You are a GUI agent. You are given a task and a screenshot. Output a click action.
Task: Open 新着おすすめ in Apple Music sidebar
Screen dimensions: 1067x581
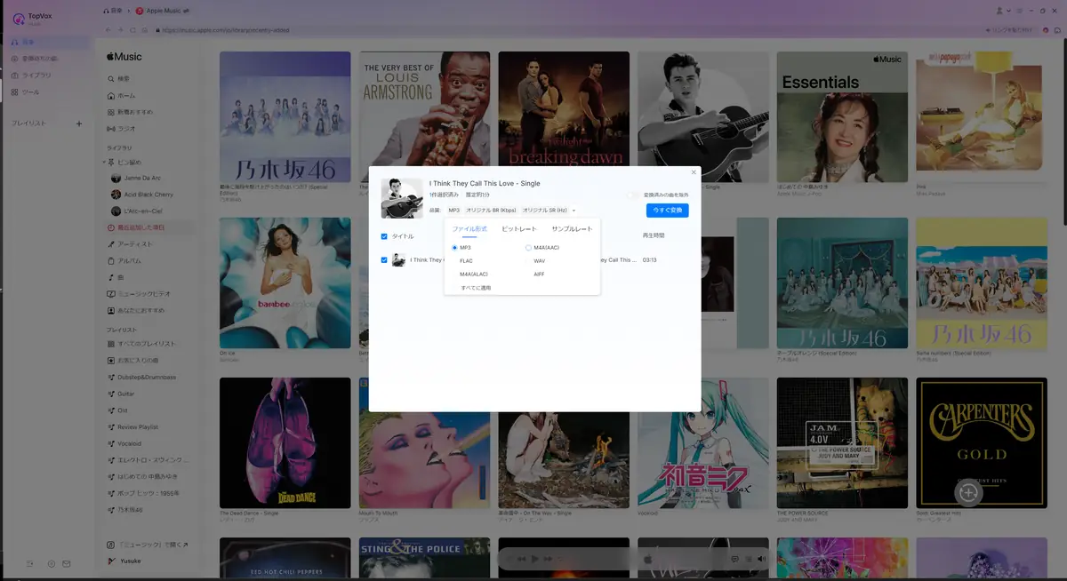130,112
